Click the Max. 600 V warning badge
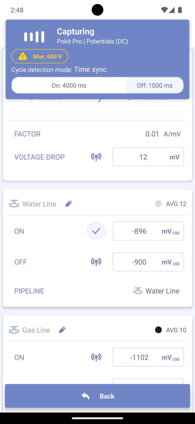Viewport: 195px width, 424px height. (40, 57)
